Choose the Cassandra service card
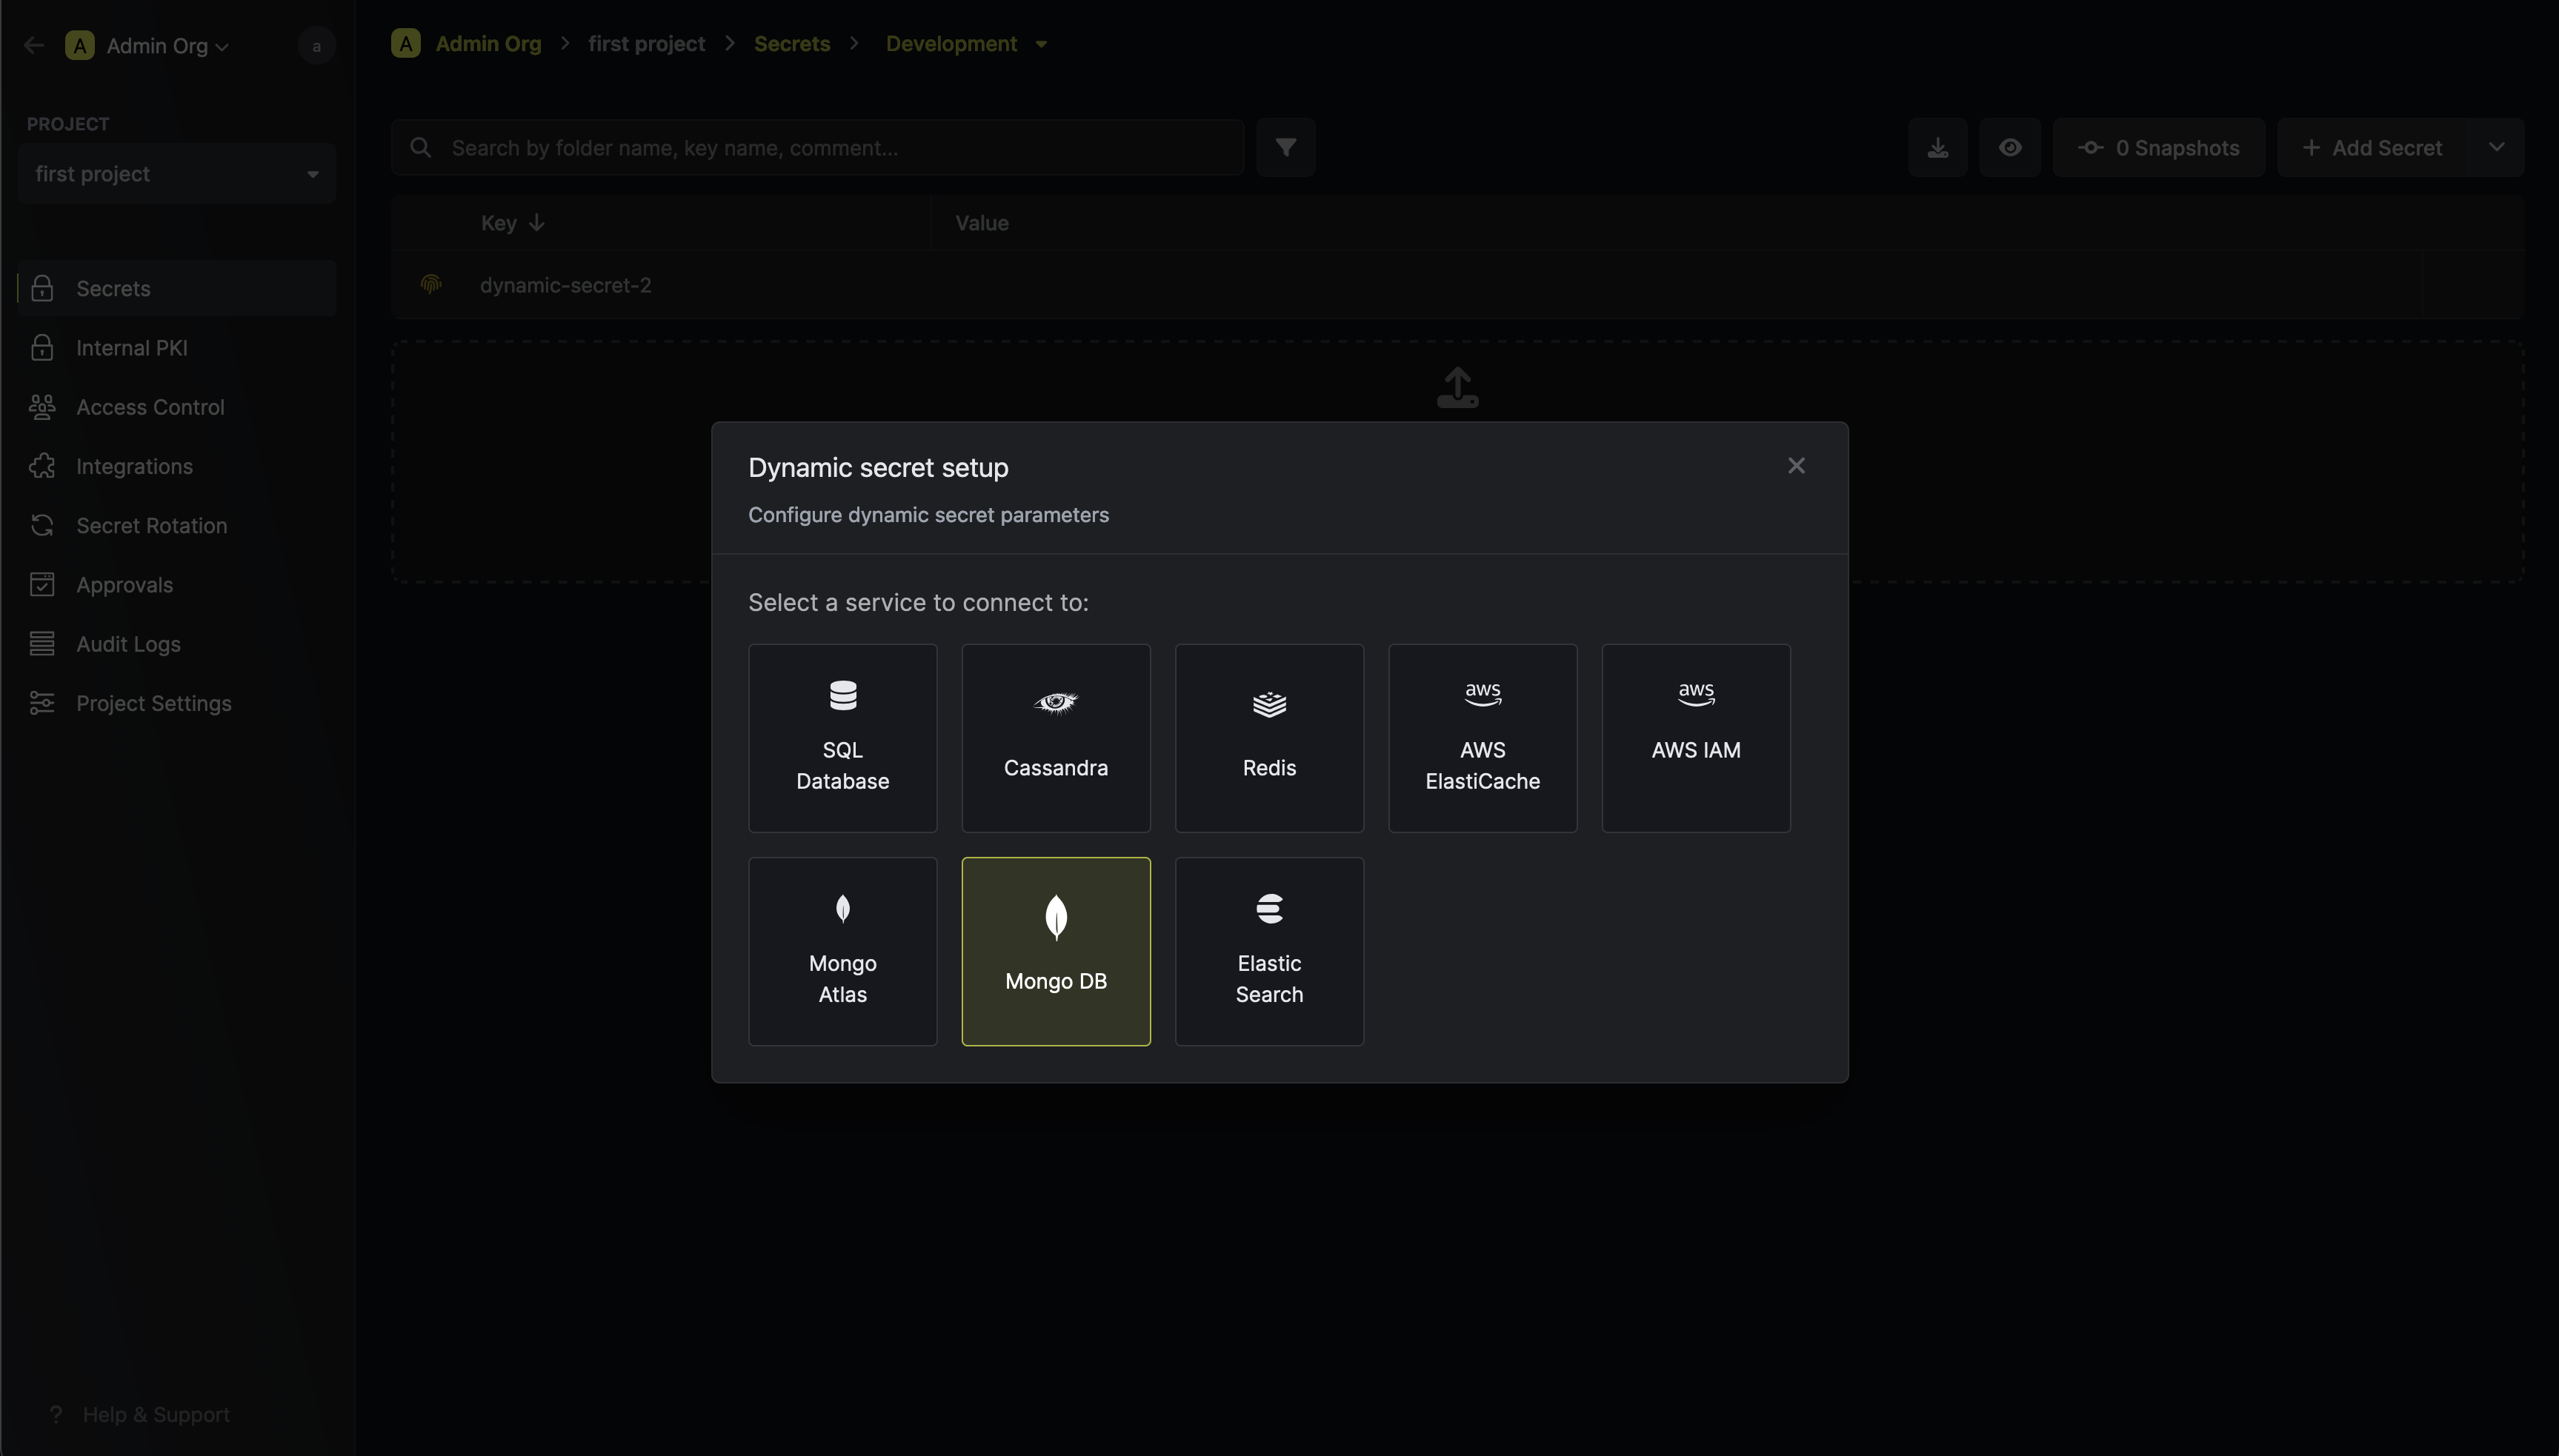The image size is (2559, 1456). click(x=1056, y=738)
